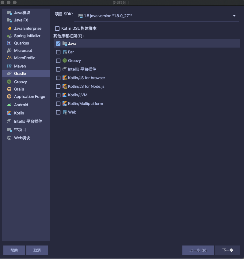Image resolution: width=244 pixels, height=259 pixels.
Task: Click the Web framework icon
Action: (x=65, y=112)
